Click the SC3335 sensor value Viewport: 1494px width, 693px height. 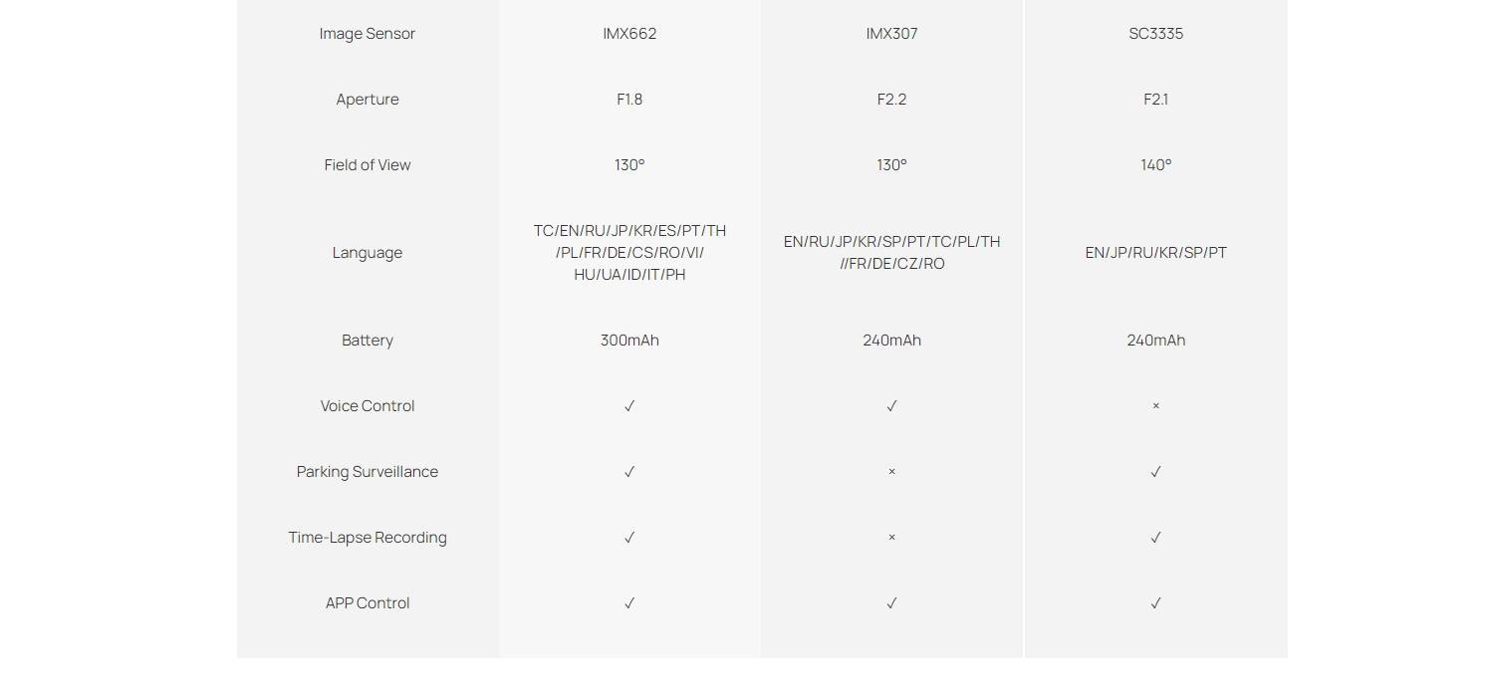pyautogui.click(x=1155, y=34)
